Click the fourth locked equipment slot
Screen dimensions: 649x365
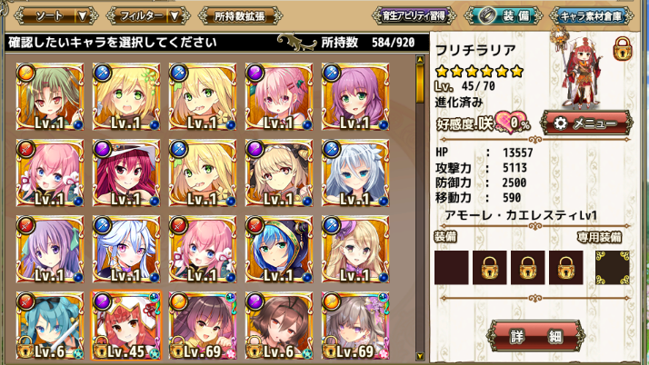pos(565,268)
